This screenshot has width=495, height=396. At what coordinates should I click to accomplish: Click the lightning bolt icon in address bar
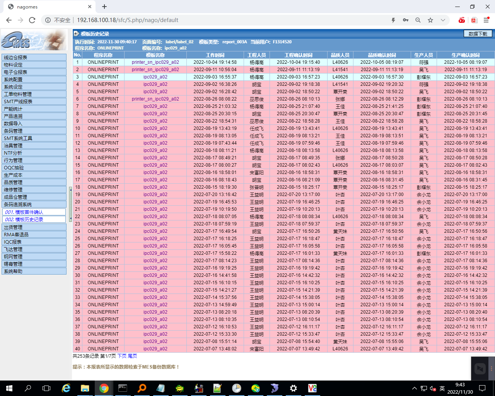393,20
